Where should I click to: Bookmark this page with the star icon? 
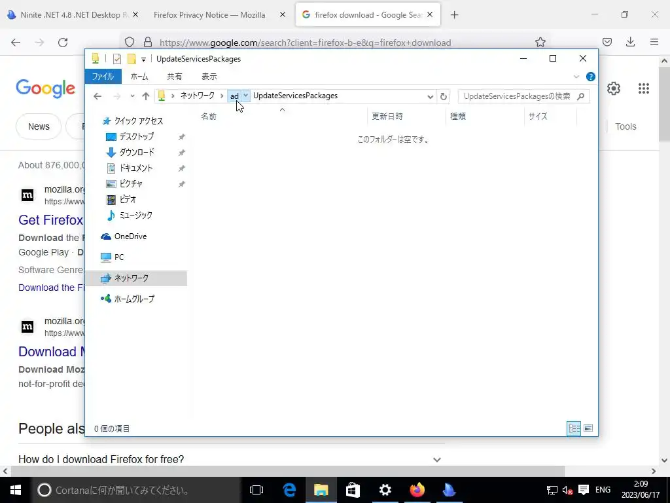[x=540, y=42]
